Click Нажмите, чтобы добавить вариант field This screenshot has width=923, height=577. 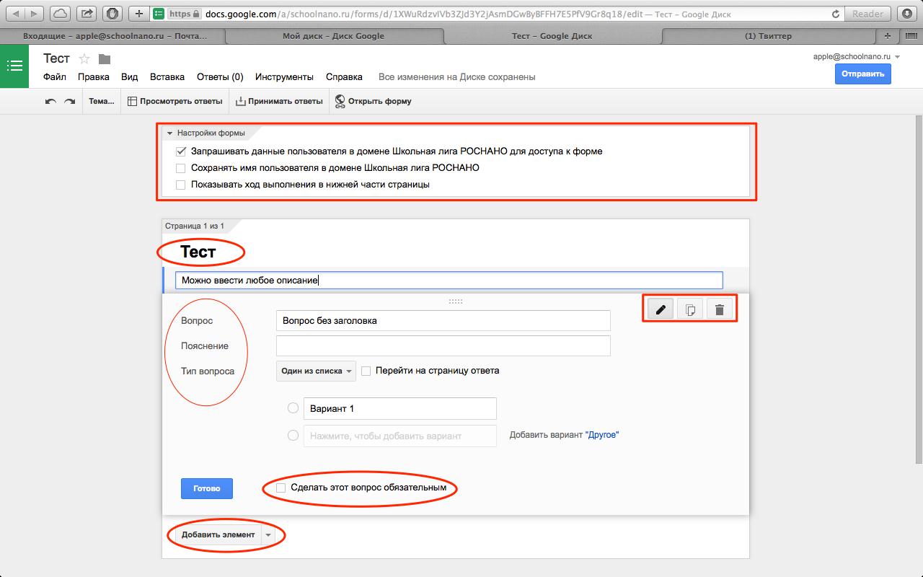click(400, 436)
